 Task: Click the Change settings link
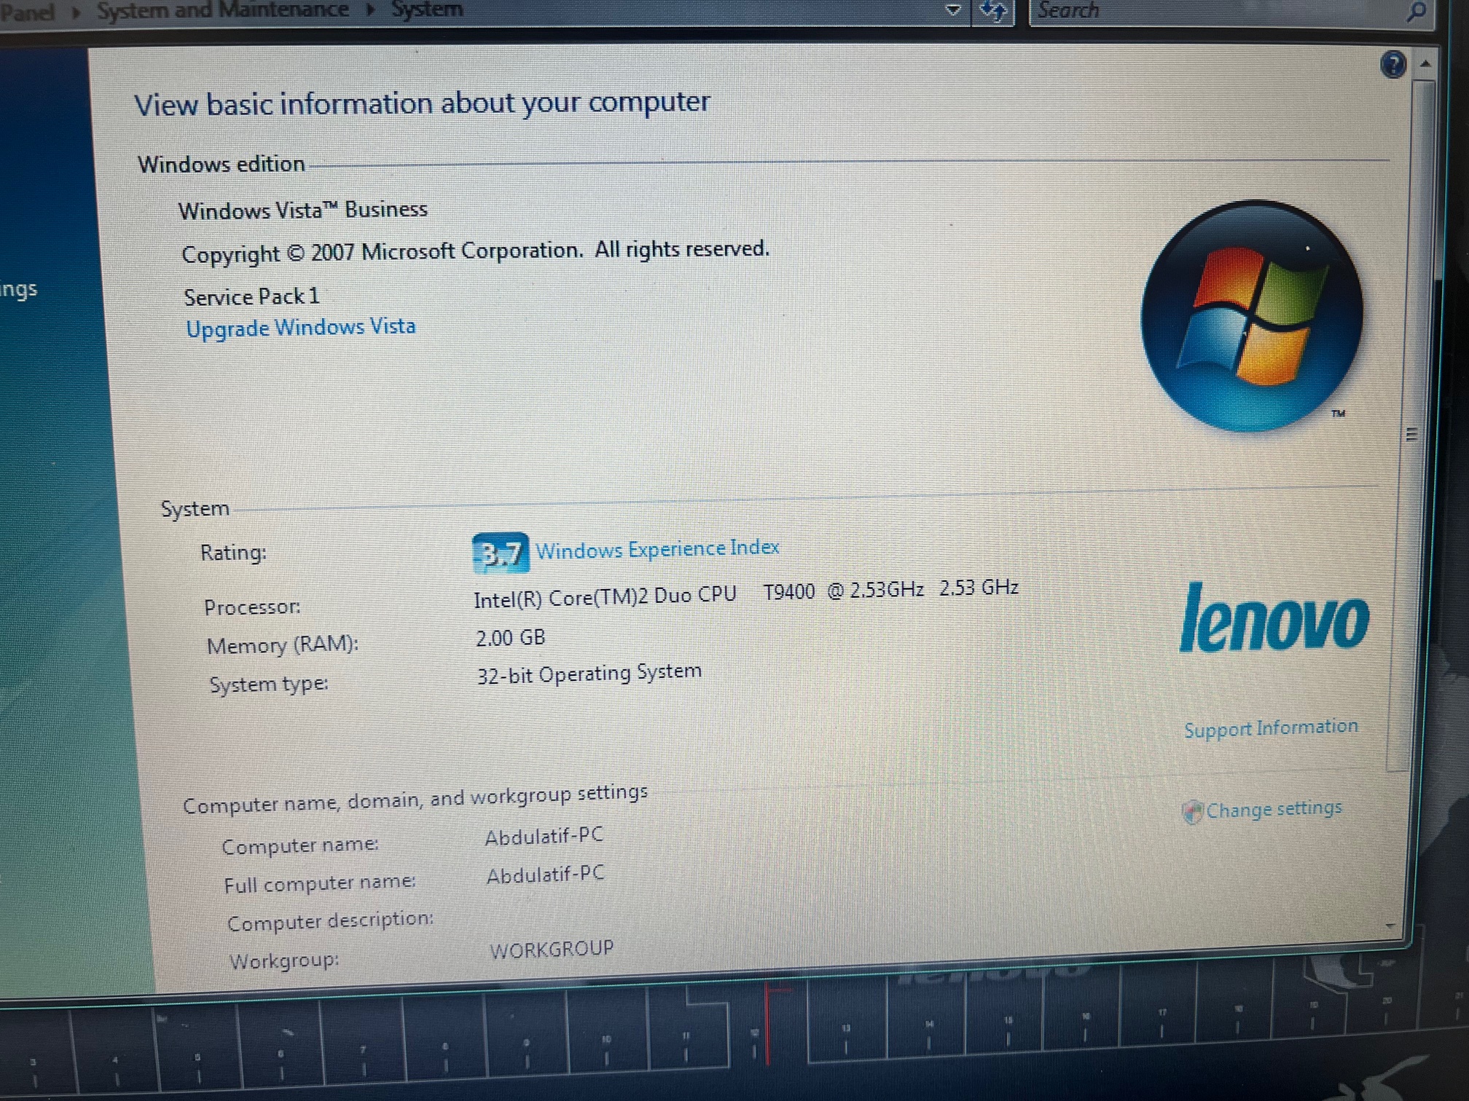pos(1274,809)
